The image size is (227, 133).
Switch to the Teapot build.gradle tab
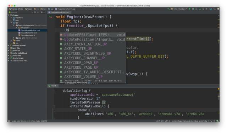(53, 86)
